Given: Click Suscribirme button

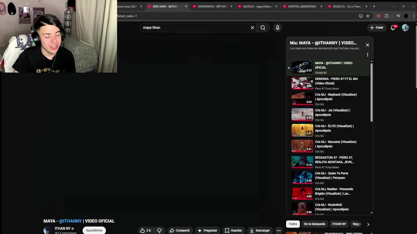Looking at the screenshot, I should click(x=94, y=230).
